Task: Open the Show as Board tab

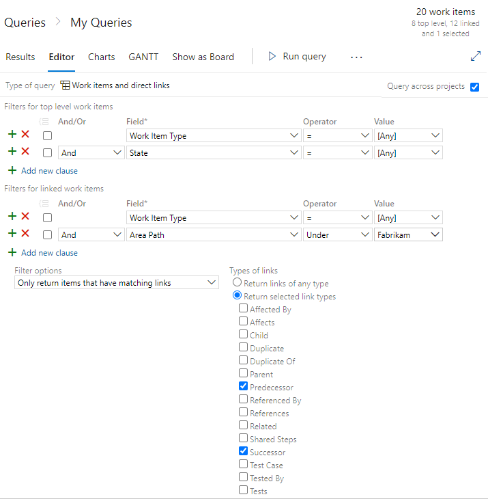Action: (203, 57)
